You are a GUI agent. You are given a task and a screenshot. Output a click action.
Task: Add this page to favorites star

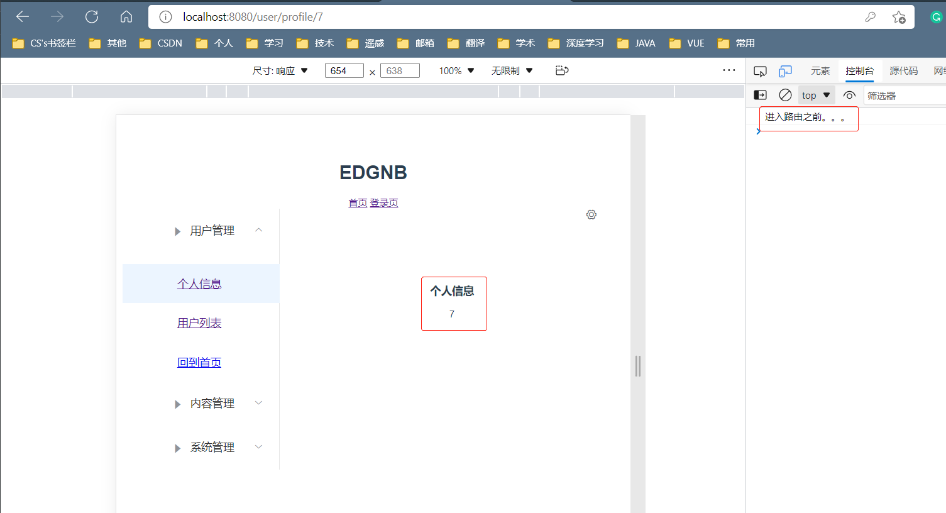pyautogui.click(x=899, y=17)
